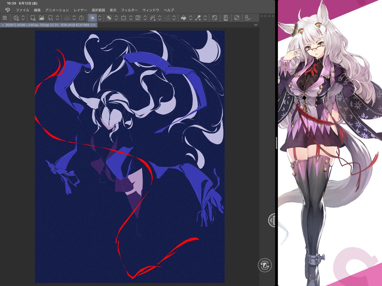Open the ウィンドウ menu
Screen dimensions: 382x286
151,10
